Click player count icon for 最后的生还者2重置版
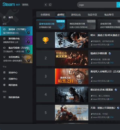This screenshot has height=130, width=120. coord(92,99)
